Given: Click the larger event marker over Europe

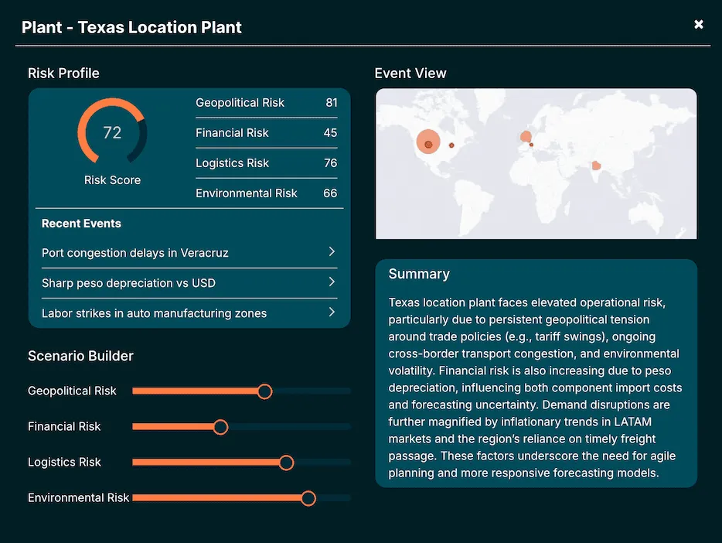Looking at the screenshot, I should point(526,137).
